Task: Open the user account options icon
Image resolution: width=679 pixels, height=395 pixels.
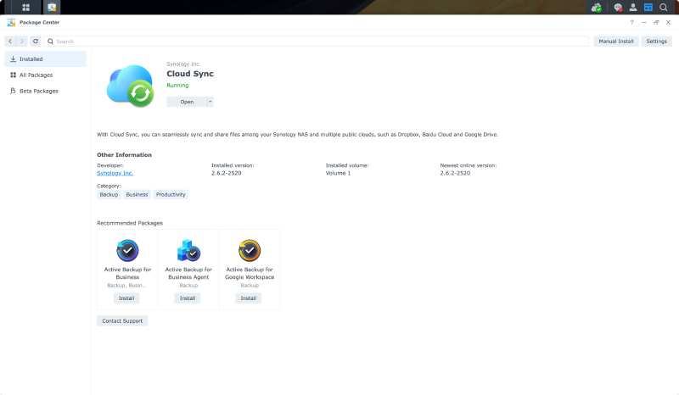Action: click(633, 7)
